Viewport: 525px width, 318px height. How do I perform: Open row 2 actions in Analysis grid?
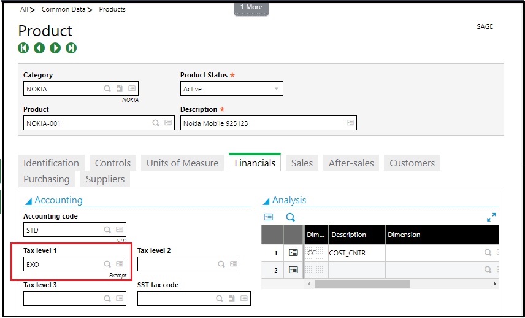coord(293,270)
